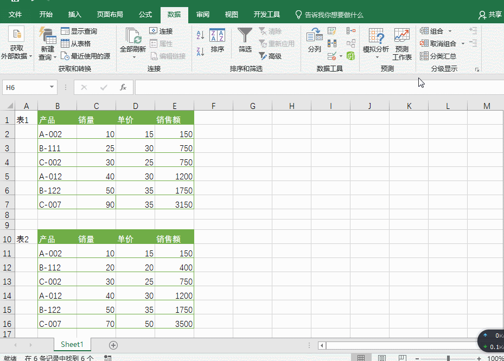Select row 6 header

point(7,190)
